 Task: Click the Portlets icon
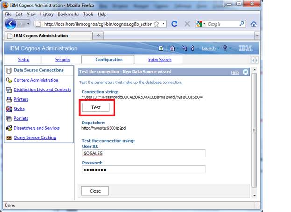(x=9, y=118)
